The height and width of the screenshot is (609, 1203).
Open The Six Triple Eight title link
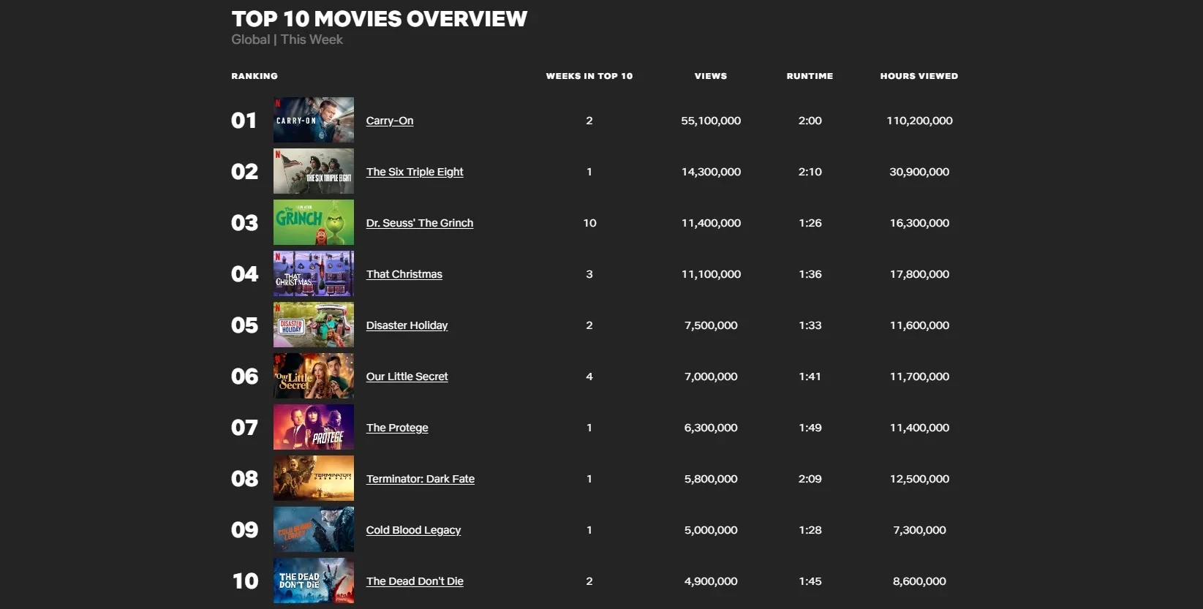pos(414,172)
